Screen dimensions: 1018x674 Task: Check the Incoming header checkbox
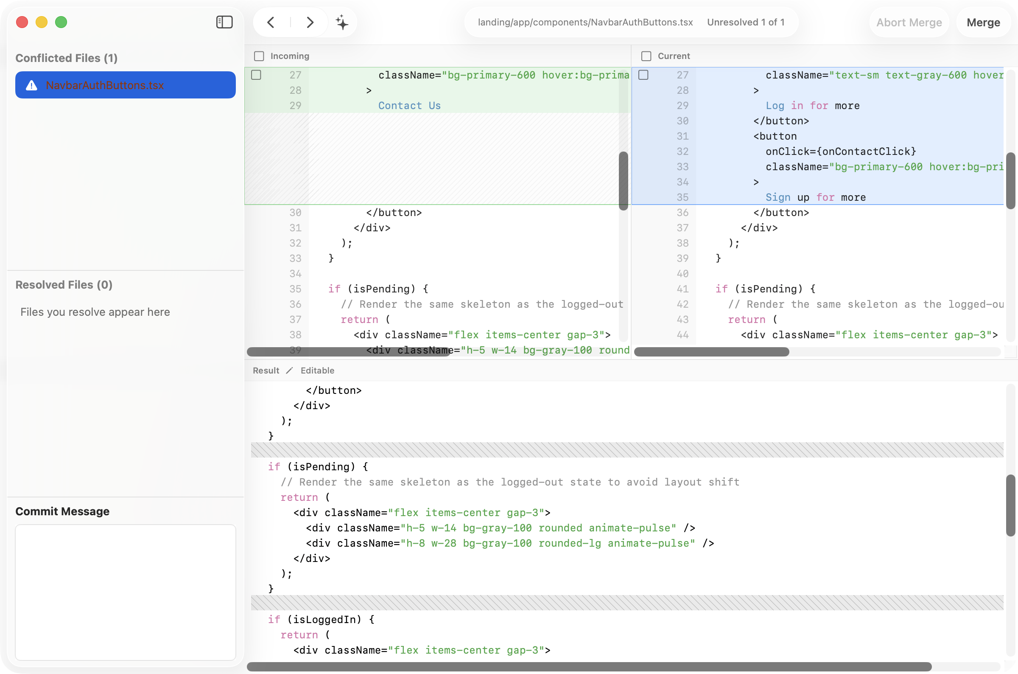point(259,56)
